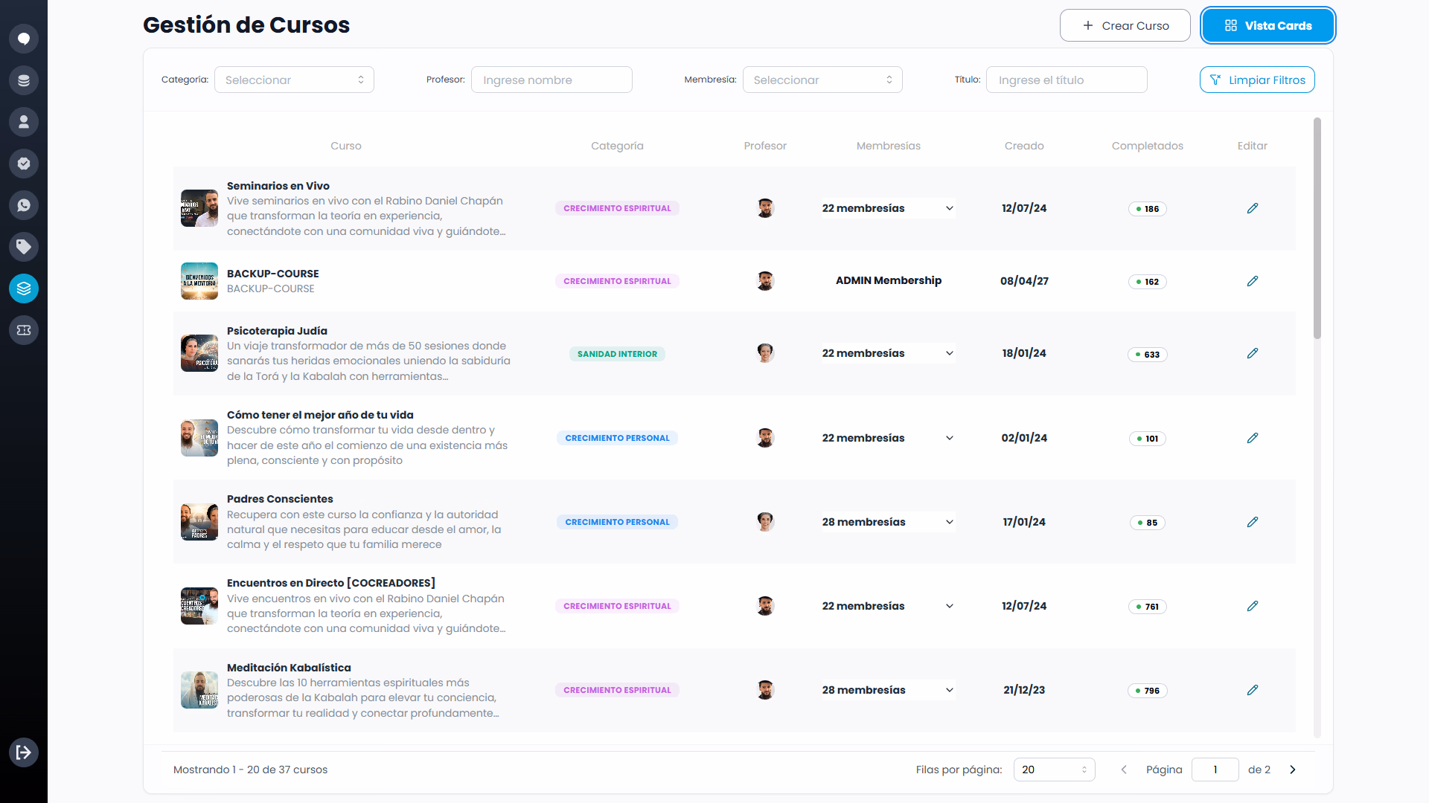Viewport: 1429px width, 803px height.
Task: Open the user profile sidebar icon
Action: click(x=24, y=122)
